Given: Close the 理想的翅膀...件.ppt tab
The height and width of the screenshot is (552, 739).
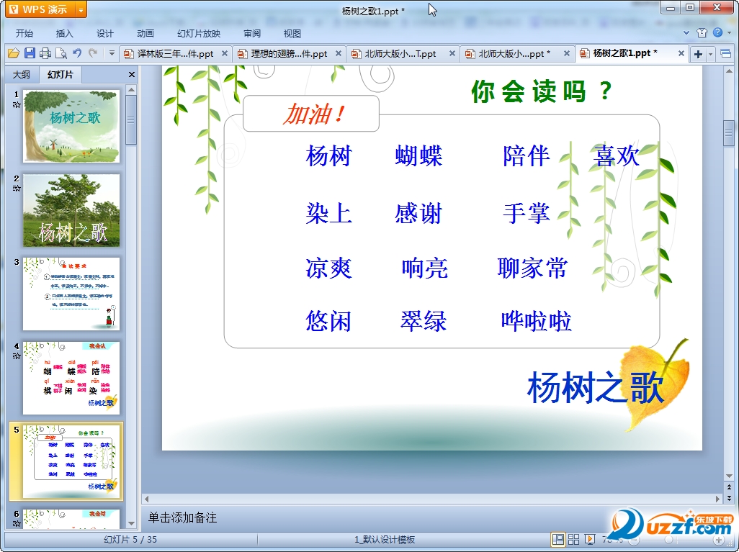Looking at the screenshot, I should [x=339, y=54].
